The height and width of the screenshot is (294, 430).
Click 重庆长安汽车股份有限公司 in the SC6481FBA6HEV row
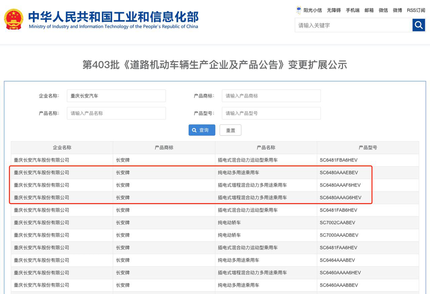click(42, 160)
